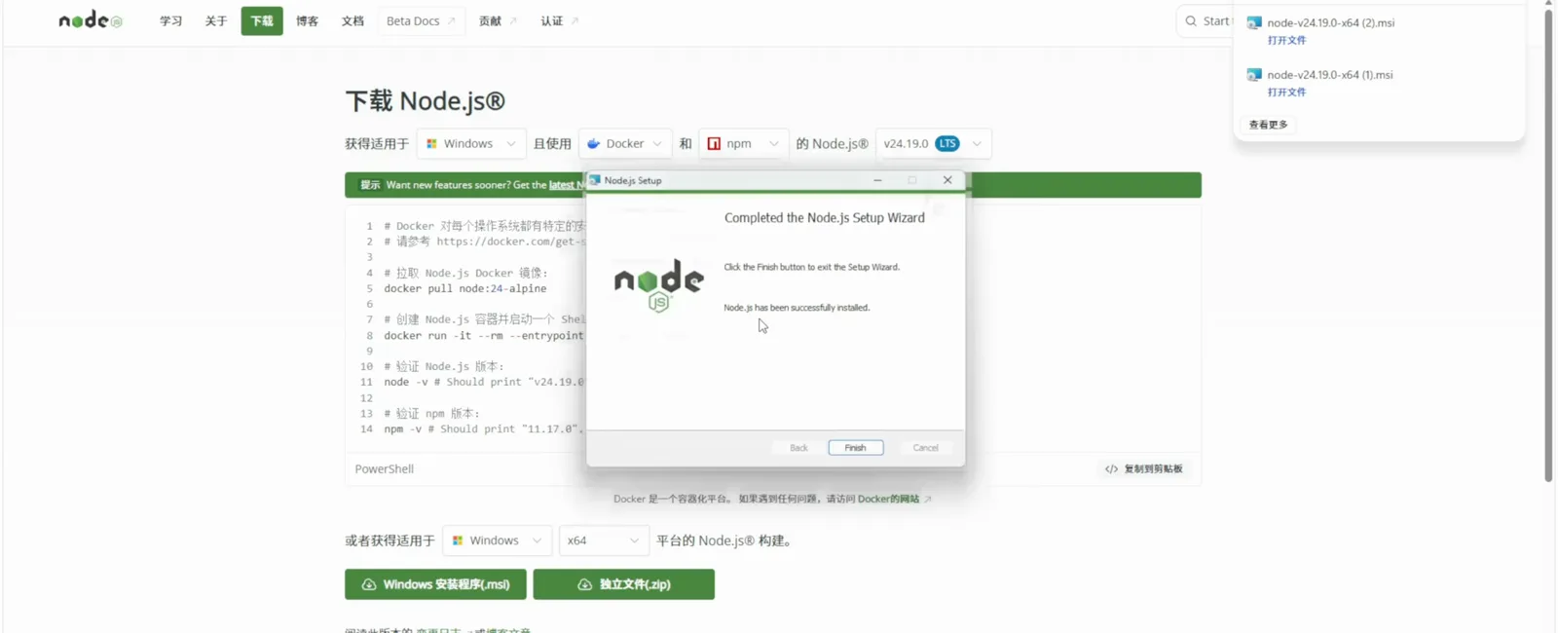Open the latest link in green banner

565,185
